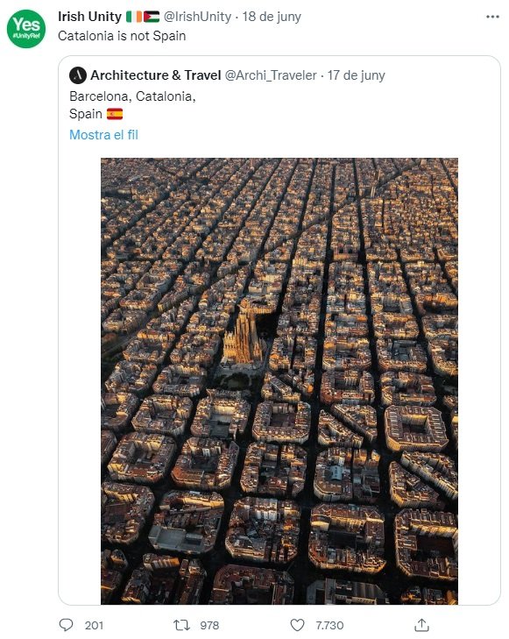Click the Irish and Palestinian flag emojis

click(x=143, y=17)
